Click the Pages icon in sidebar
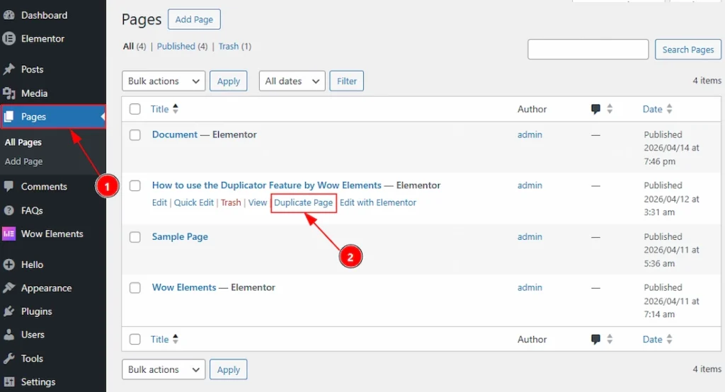 pyautogui.click(x=8, y=117)
